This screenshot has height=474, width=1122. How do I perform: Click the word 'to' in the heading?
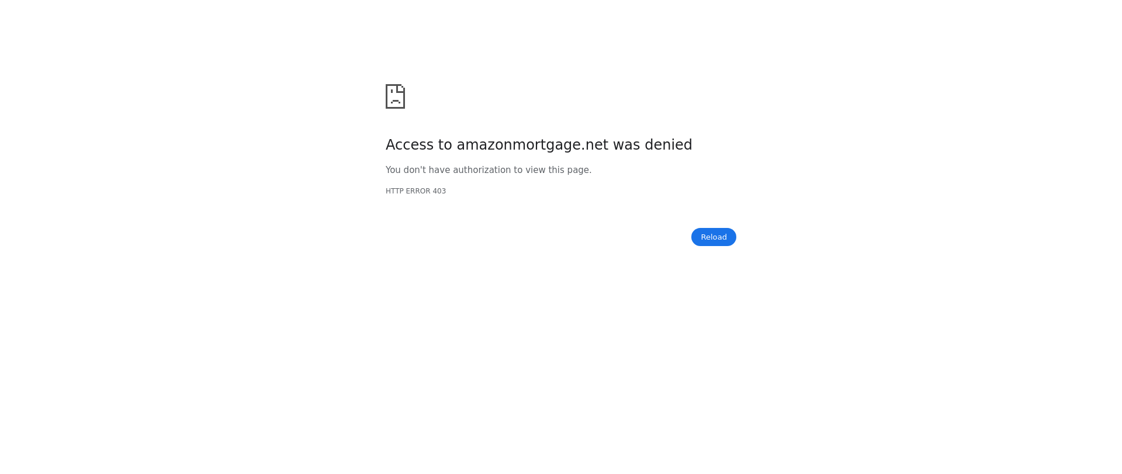[445, 145]
